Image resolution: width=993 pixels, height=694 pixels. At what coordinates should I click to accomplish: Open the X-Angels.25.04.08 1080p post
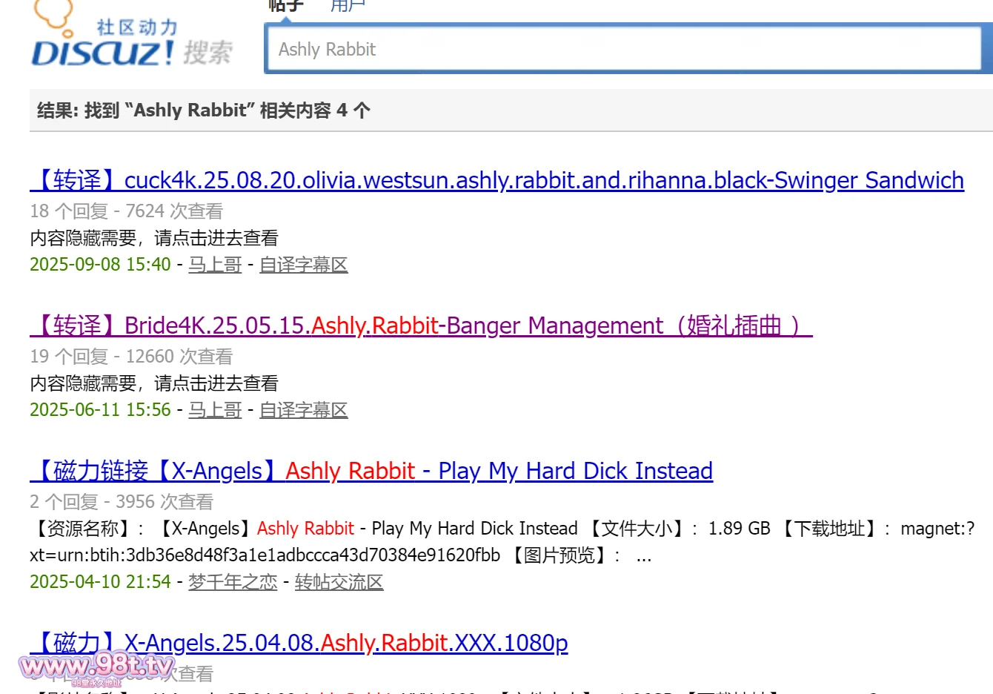[x=299, y=643]
